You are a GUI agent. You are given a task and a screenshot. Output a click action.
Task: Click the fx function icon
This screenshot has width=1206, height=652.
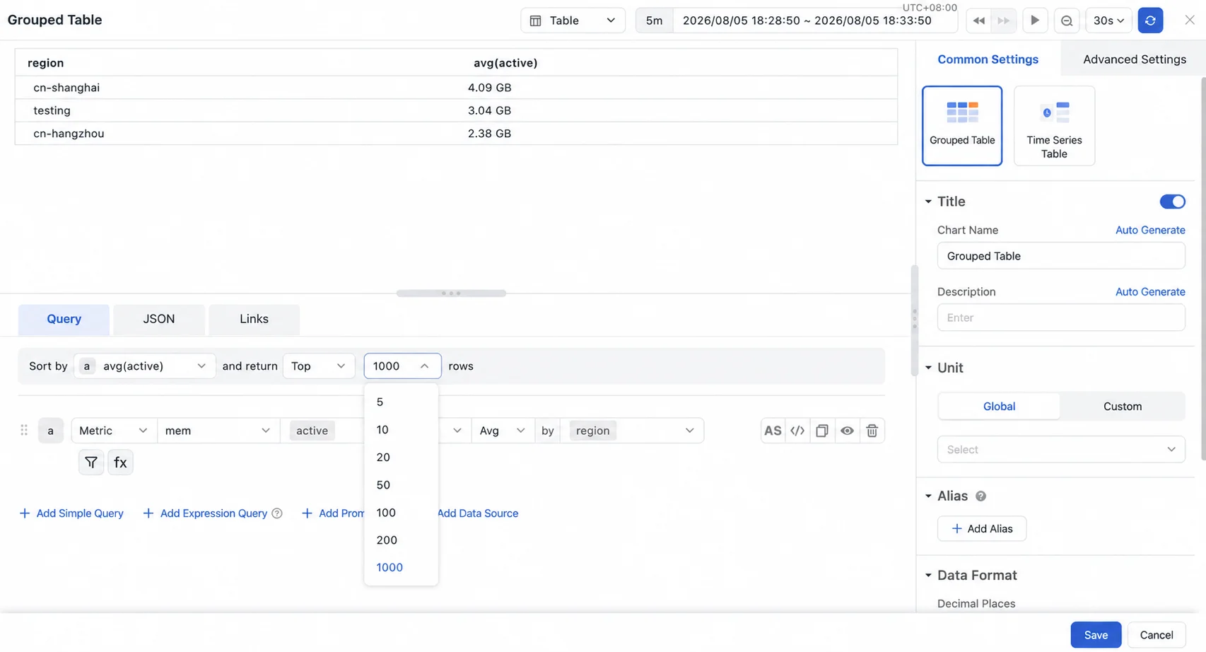[x=120, y=462]
